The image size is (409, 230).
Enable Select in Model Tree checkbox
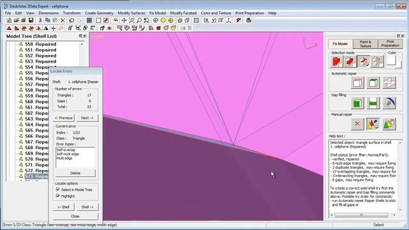58,190
